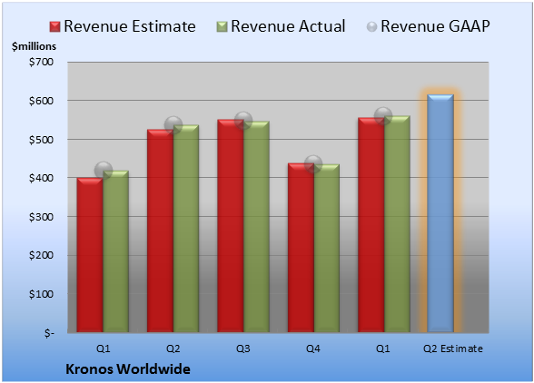Click the $200 axis value

[x=41, y=255]
